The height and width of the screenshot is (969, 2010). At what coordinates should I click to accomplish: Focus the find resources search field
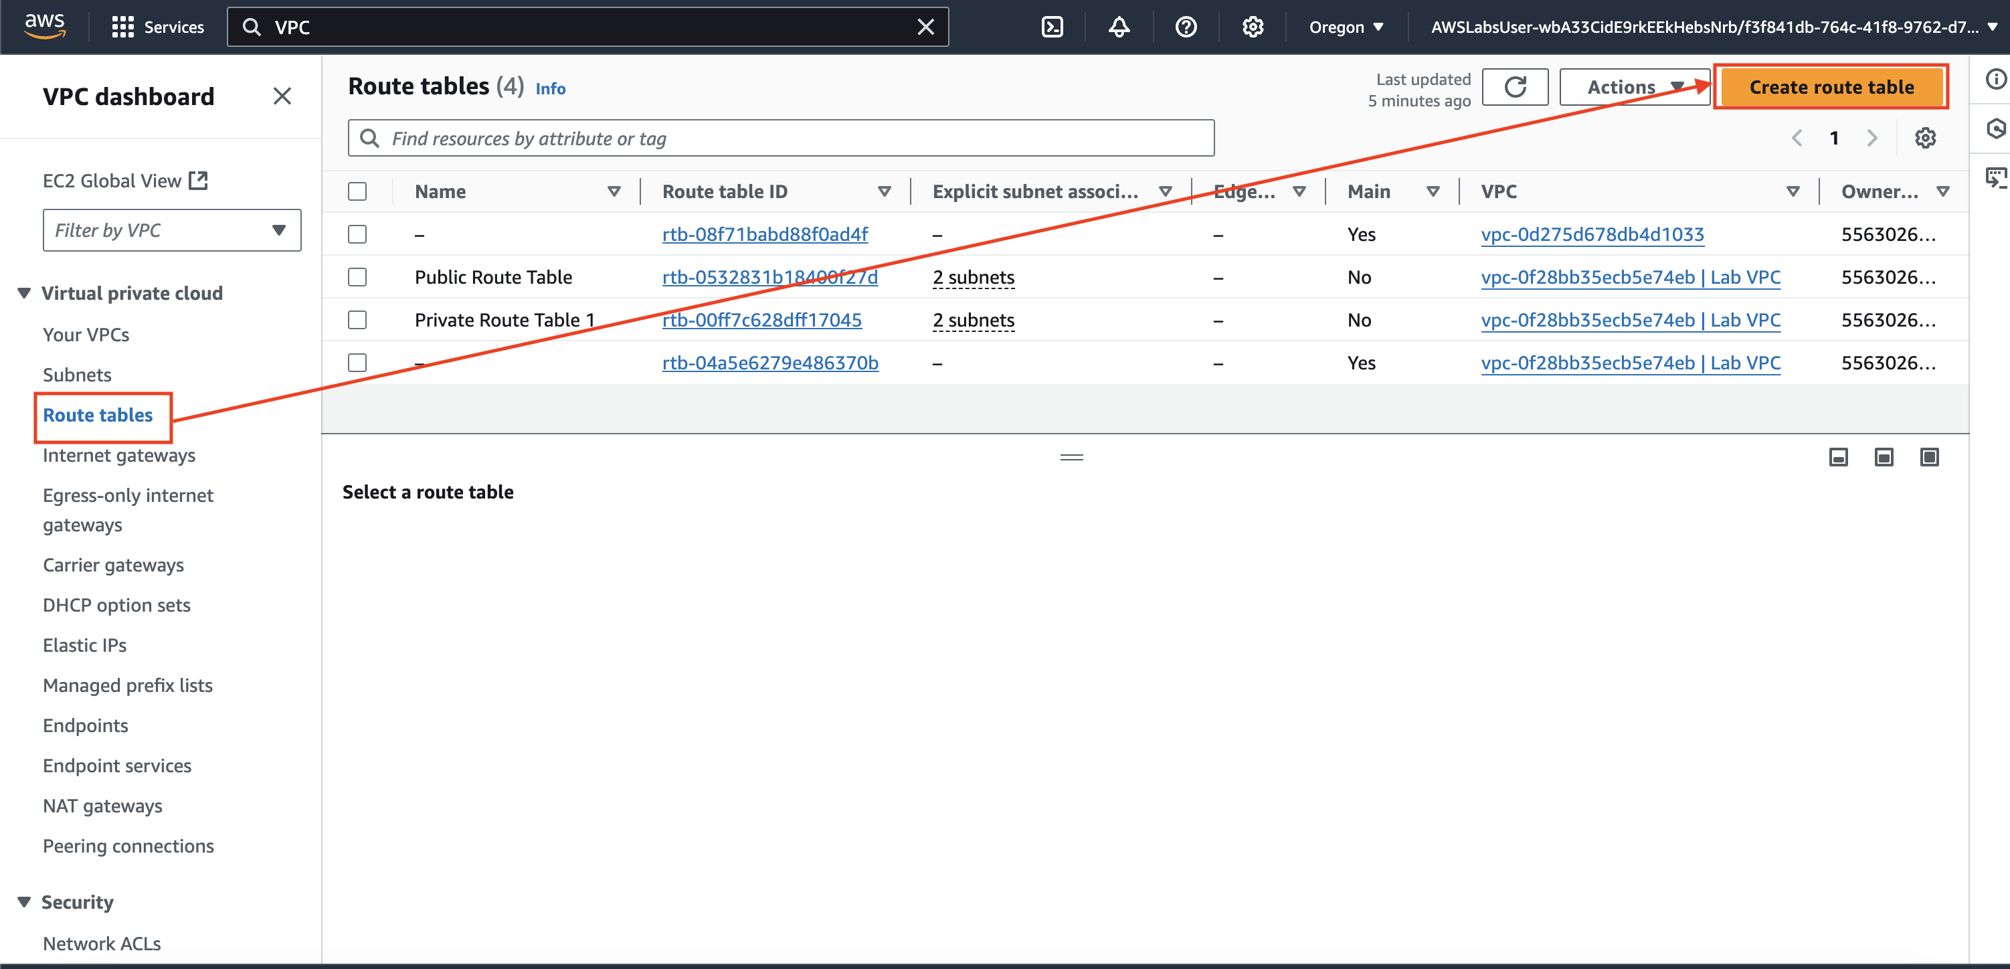[781, 138]
